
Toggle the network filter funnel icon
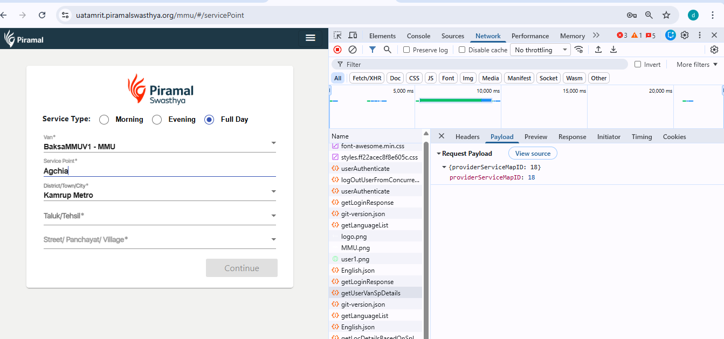372,50
